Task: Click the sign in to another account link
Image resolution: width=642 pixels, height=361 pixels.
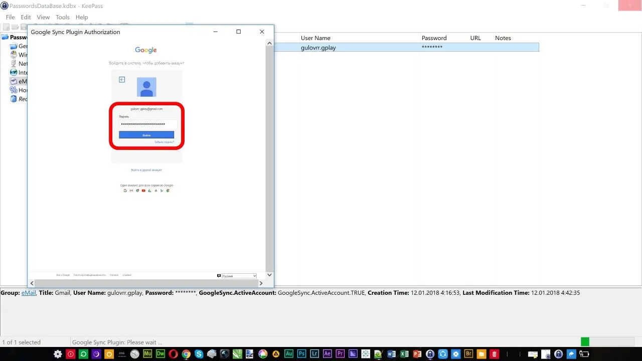Action: pyautogui.click(x=146, y=170)
